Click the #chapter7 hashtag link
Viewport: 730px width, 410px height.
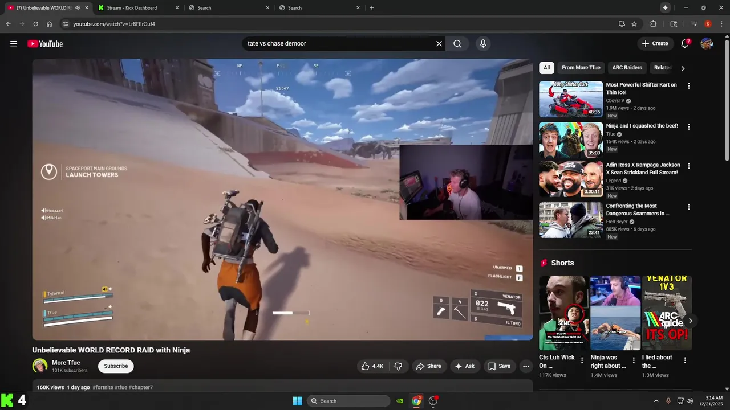(141, 387)
